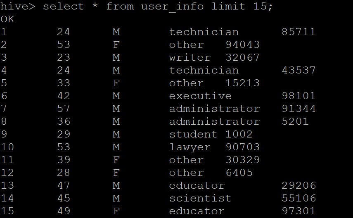Click age value 57 in row 7
This screenshot has height=218, width=353.
click(x=64, y=109)
